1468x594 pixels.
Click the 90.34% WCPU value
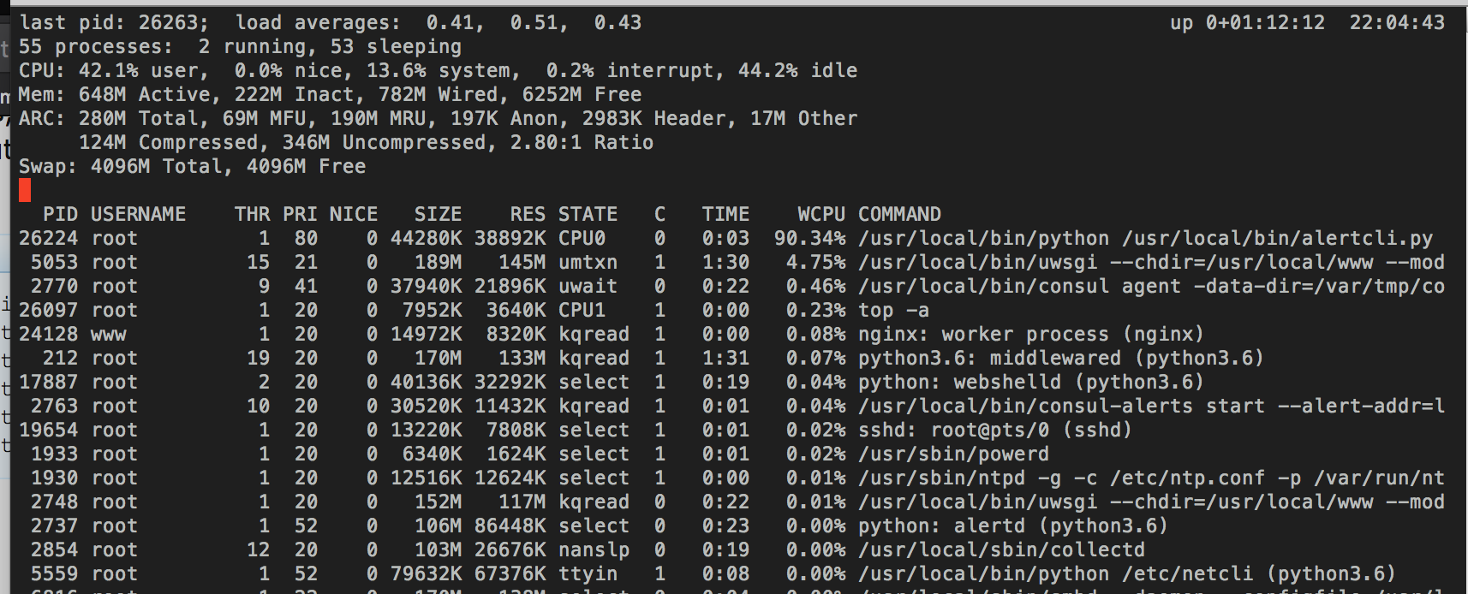[x=809, y=238]
